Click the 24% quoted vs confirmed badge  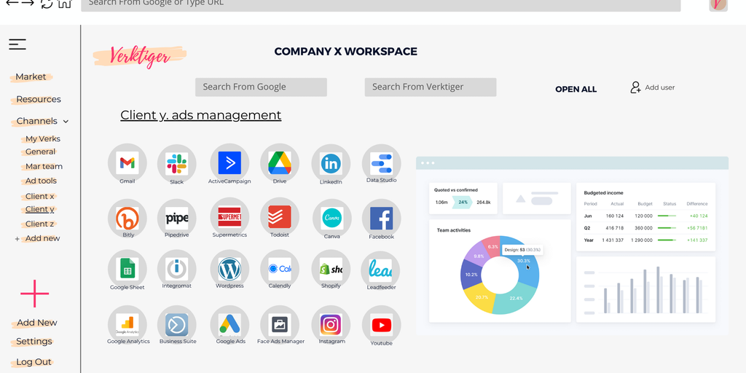pos(461,203)
